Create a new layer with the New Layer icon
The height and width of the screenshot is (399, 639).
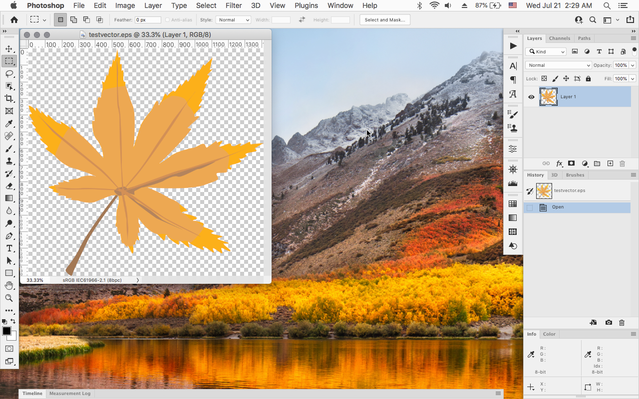coord(610,163)
